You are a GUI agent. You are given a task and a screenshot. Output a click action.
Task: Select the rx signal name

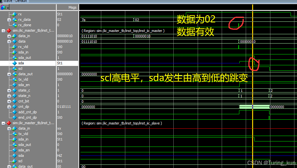click(20, 14)
